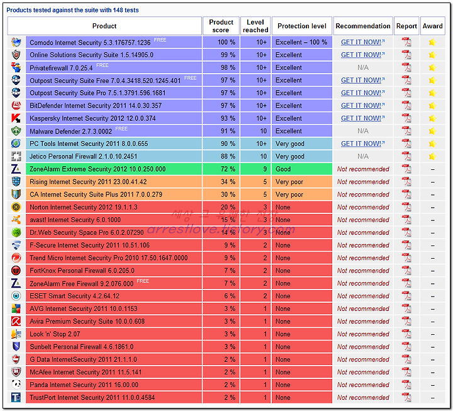Click GET IT NOW for Outpost Security Suite Free
This screenshot has height=411, width=453.
pos(363,80)
